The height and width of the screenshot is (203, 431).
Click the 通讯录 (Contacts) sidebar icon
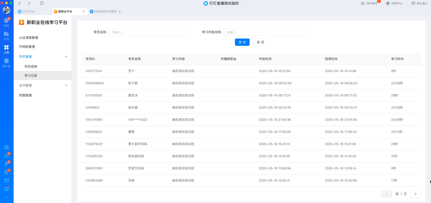[x=6, y=63]
